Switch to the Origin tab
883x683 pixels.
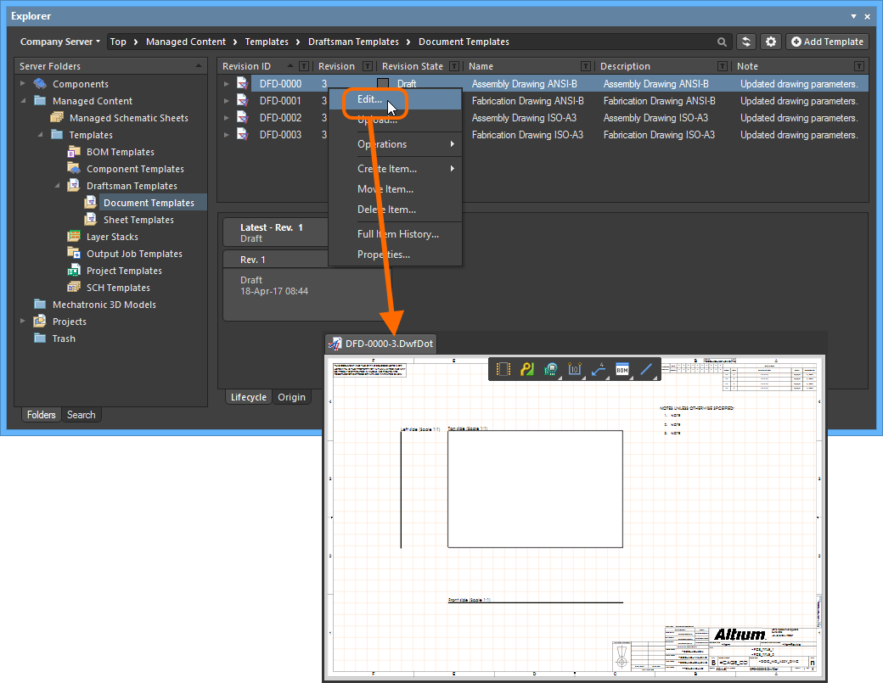(291, 397)
